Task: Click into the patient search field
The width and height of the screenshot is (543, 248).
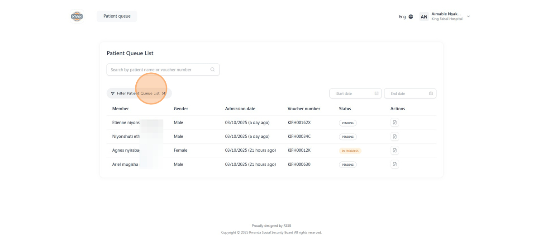Action: click(163, 70)
